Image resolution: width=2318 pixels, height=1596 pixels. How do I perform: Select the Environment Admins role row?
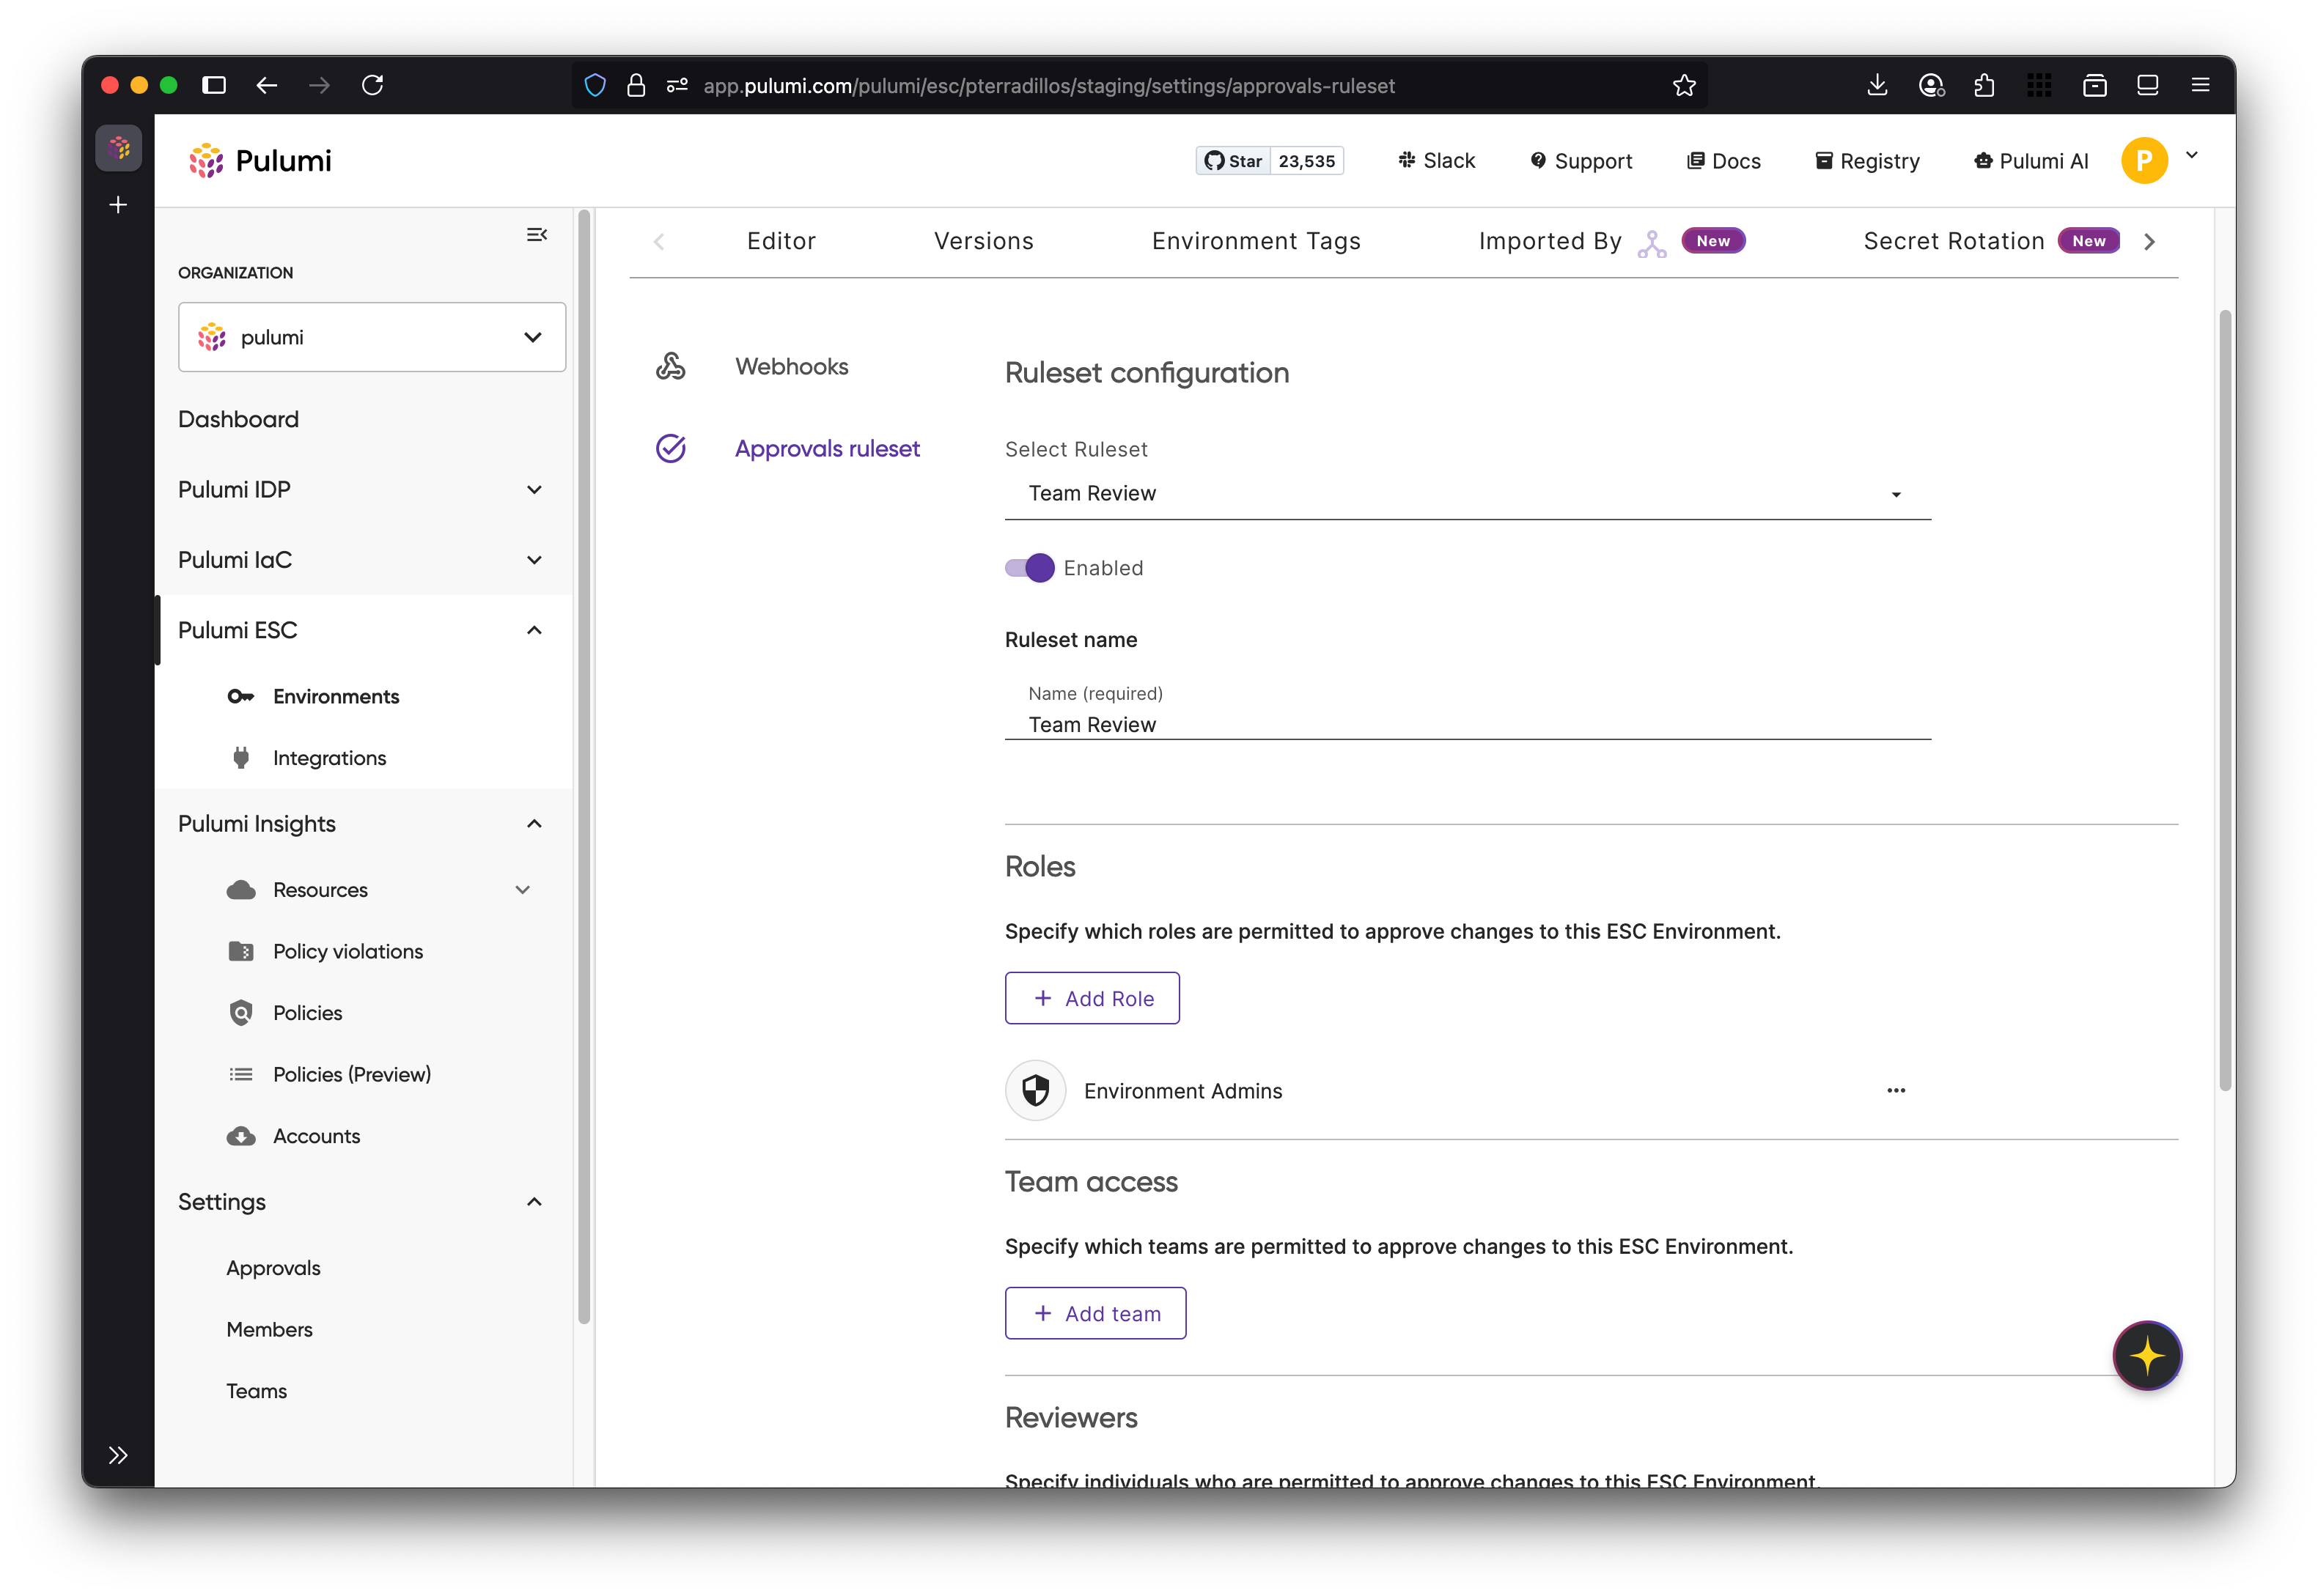point(1467,1090)
